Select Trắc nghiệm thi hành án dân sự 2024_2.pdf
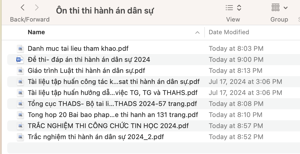The height and width of the screenshot is (154, 300). click(x=96, y=137)
